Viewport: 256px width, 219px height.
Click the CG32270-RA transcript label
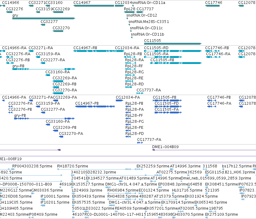65,90
